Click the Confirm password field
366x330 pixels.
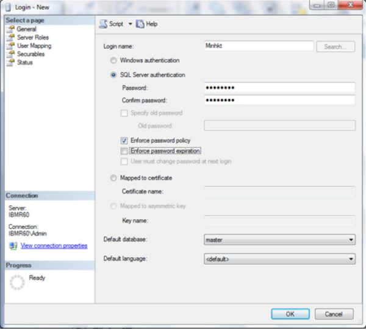click(x=279, y=100)
